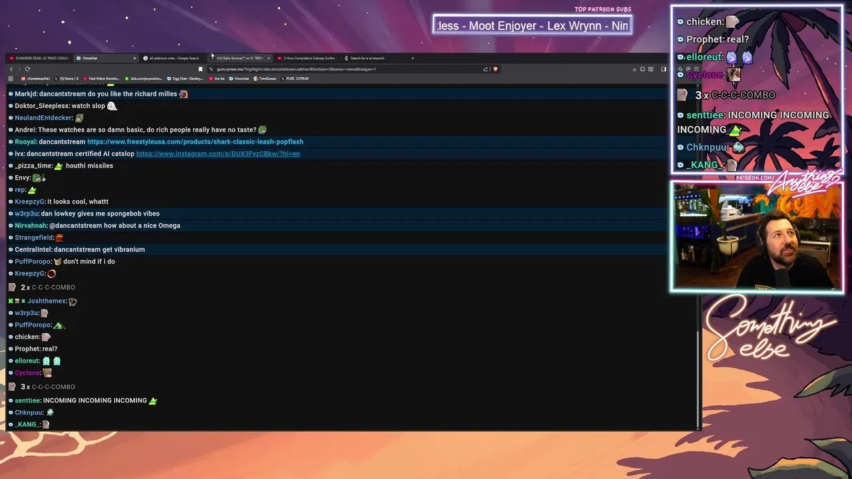Screen dimensions: 852x479
Task: Switch to the KHAMENEI DEAD YouTube tab
Action: tap(39, 58)
